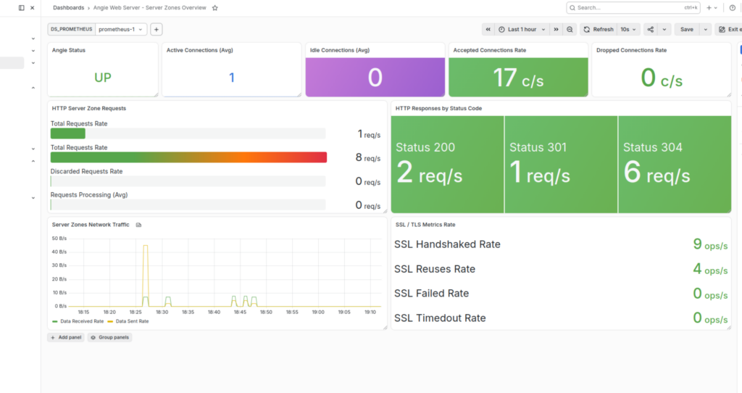Click the share dashboard icon
The height and width of the screenshot is (393, 742).
click(650, 29)
